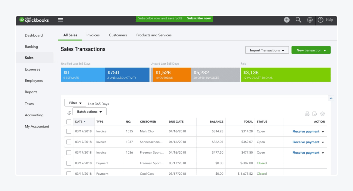
Task: Check the Mark Cho invoice row
Action: point(69,131)
